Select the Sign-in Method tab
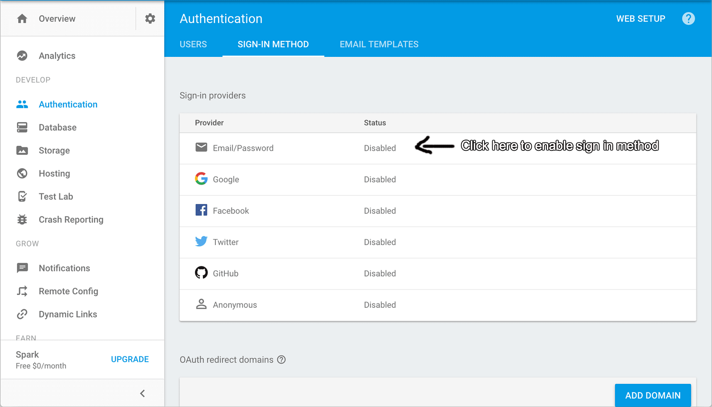This screenshot has height=407, width=712. (x=273, y=44)
